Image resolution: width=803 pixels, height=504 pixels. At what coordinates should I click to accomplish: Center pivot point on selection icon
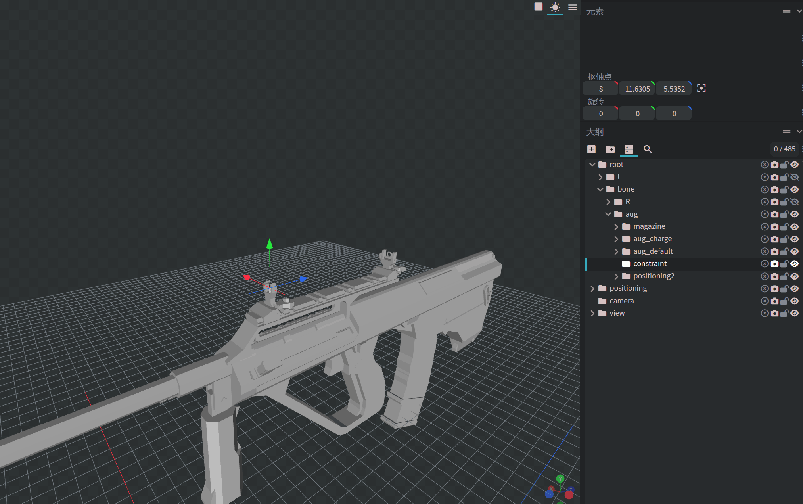coord(701,88)
